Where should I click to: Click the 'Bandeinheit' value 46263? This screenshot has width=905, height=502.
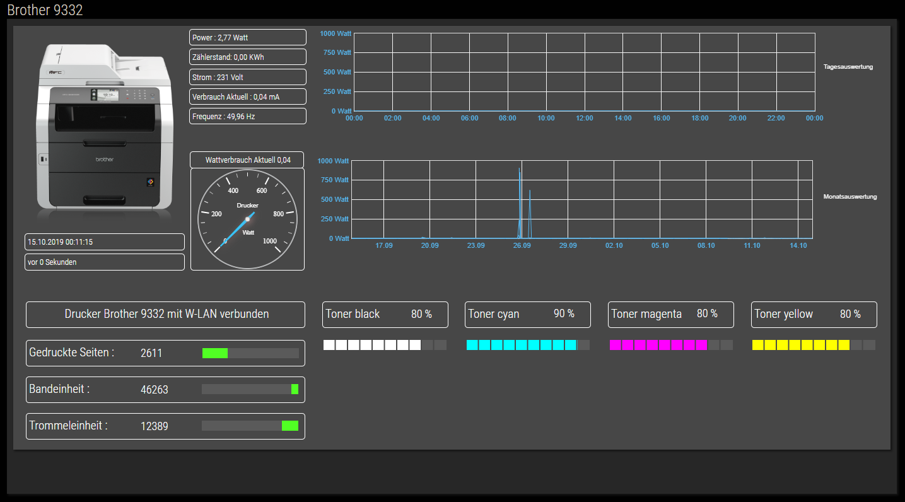click(155, 390)
